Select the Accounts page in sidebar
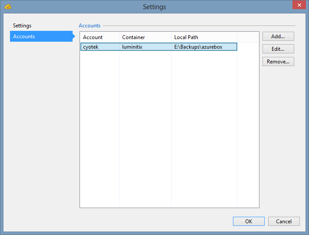Screen dimensions: 309x235 41,36
